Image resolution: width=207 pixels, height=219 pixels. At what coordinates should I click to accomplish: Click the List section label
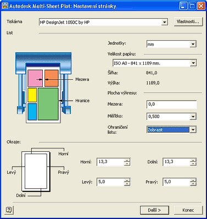point(10,32)
